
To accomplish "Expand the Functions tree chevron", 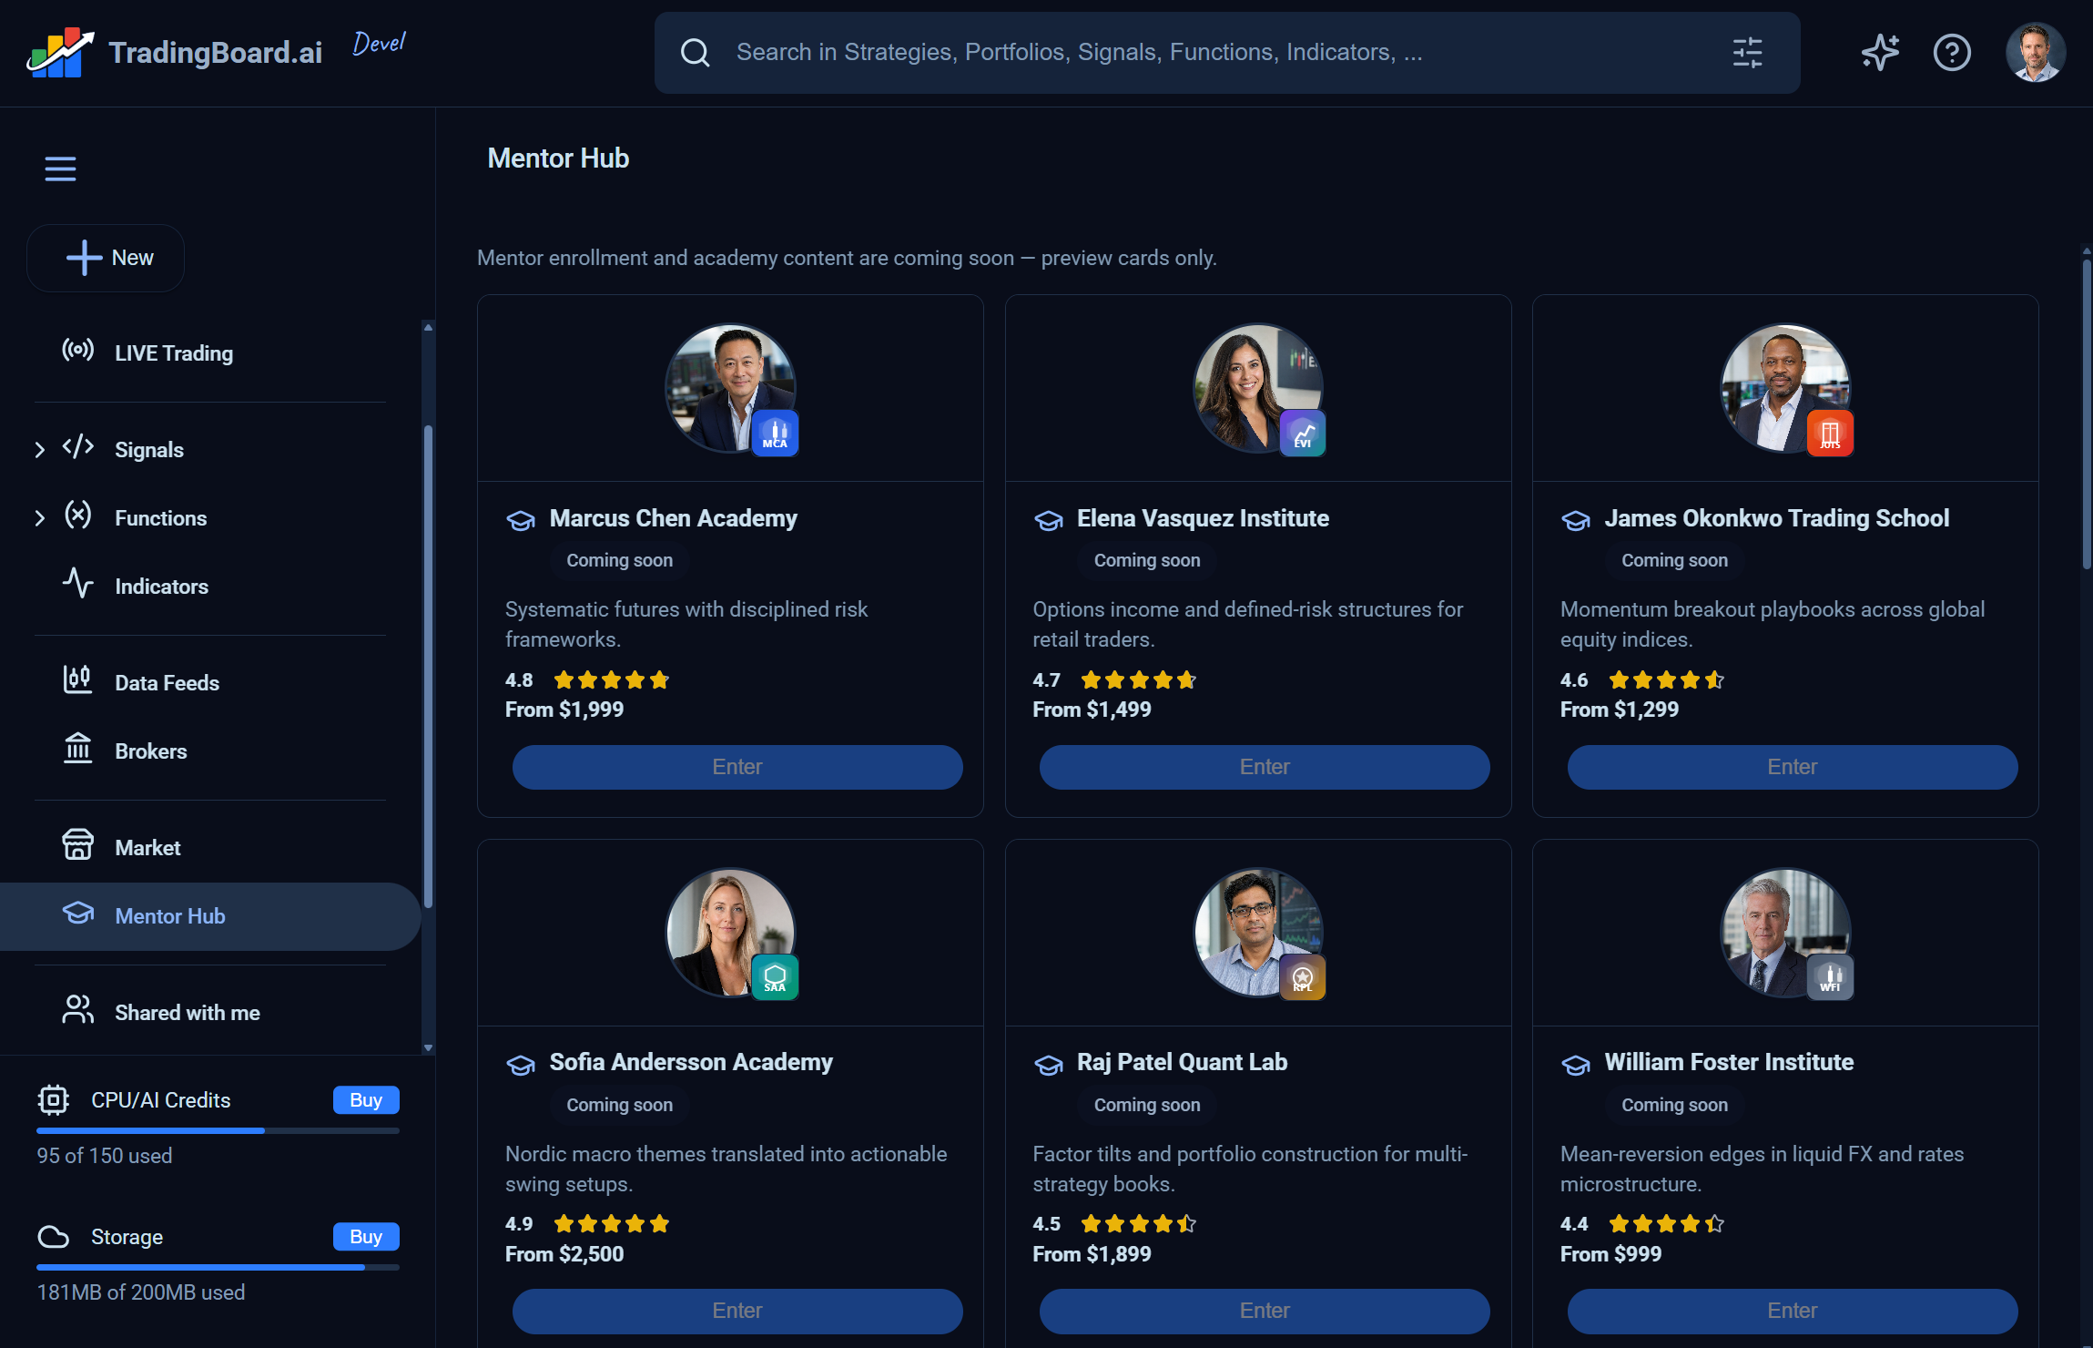I will [39, 518].
